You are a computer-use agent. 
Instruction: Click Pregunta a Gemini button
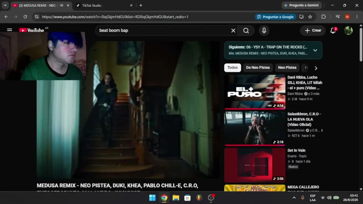(x=301, y=5)
